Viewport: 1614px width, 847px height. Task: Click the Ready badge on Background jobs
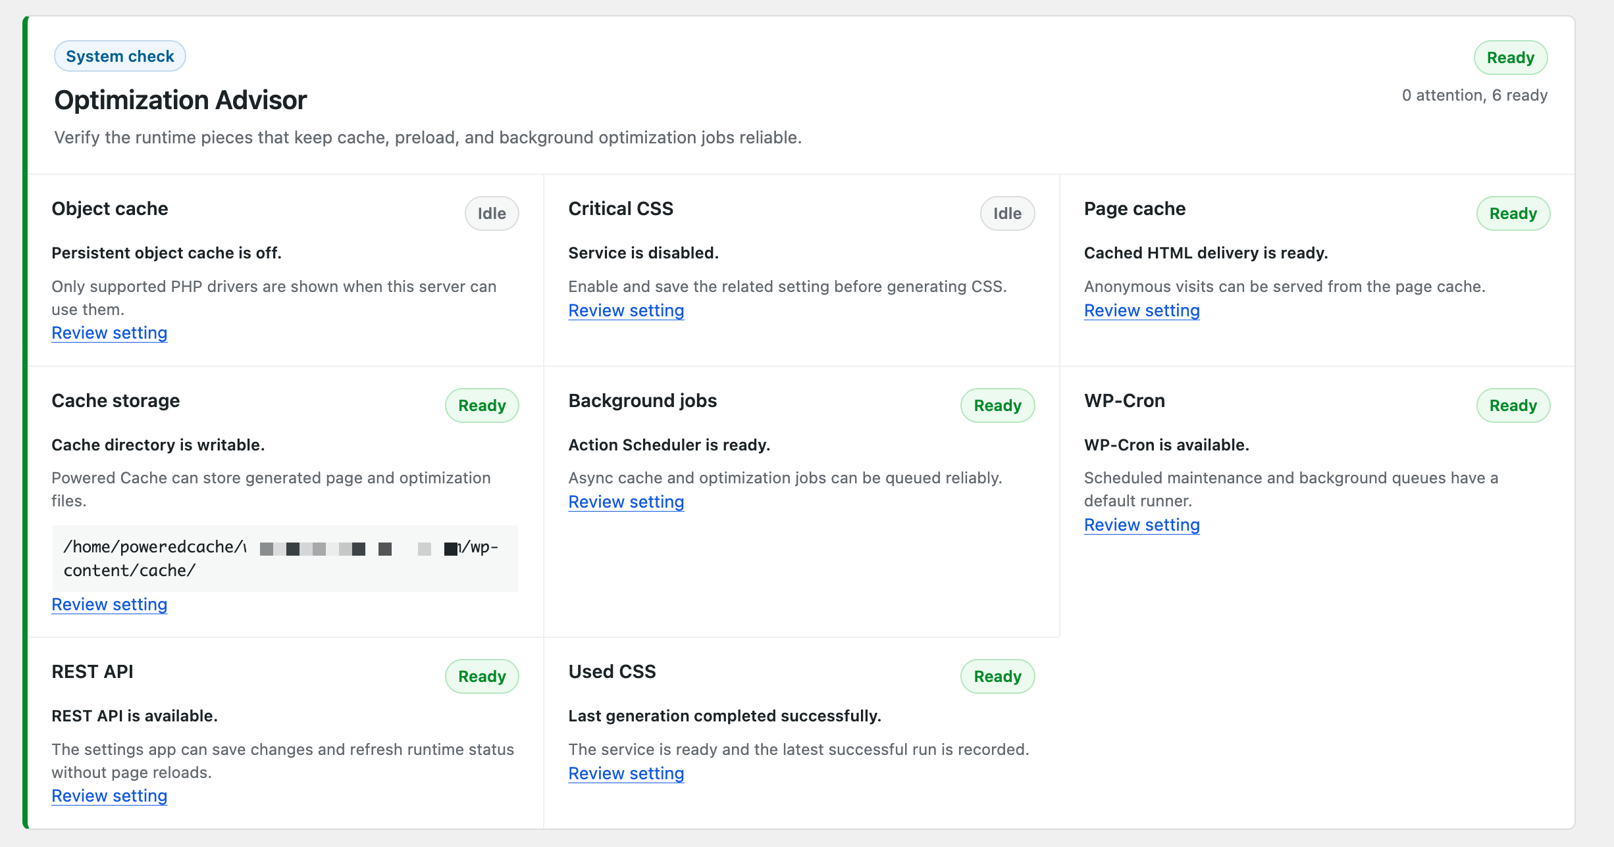(997, 405)
